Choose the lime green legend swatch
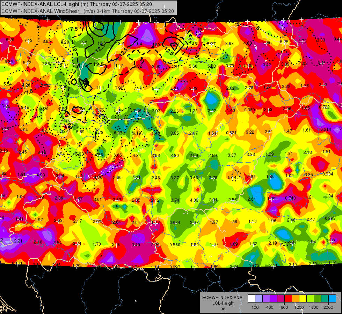This screenshot has height=314, width=342. (310, 299)
